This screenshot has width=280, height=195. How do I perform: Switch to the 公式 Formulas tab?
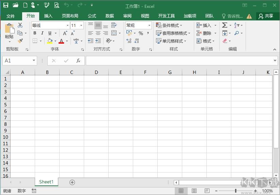pyautogui.click(x=92, y=16)
